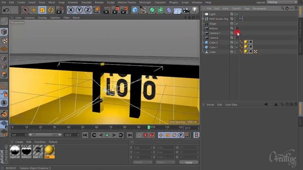The height and width of the screenshot is (170, 303).
Task: Select the Cube.2 material tag sphere
Action: tap(246, 42)
